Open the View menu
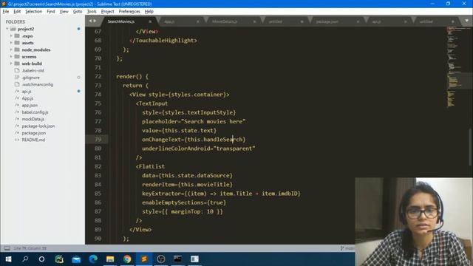Screen dimensions: 473x266 click(64, 12)
